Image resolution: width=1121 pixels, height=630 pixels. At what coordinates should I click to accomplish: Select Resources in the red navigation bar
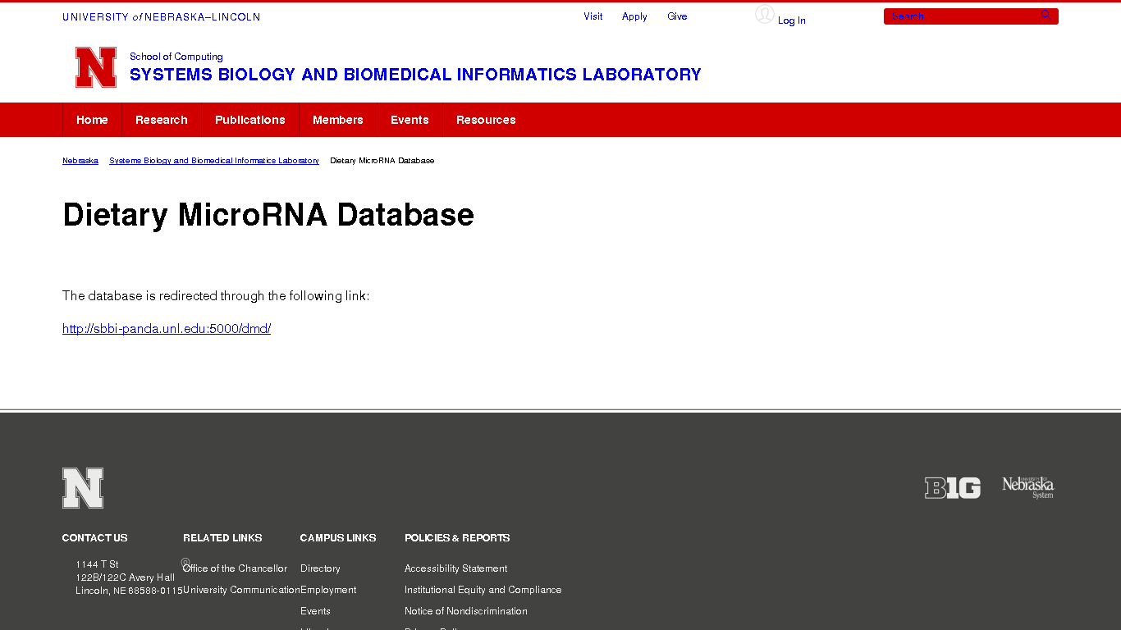pyautogui.click(x=486, y=120)
